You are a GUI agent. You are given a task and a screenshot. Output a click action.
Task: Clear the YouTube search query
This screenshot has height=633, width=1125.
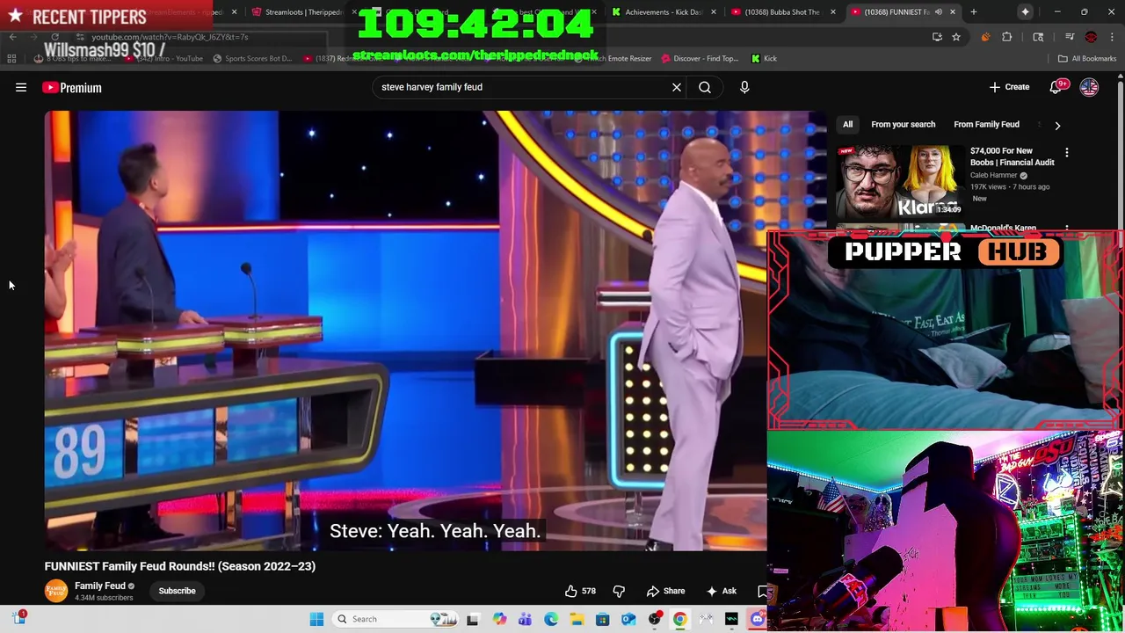point(677,87)
